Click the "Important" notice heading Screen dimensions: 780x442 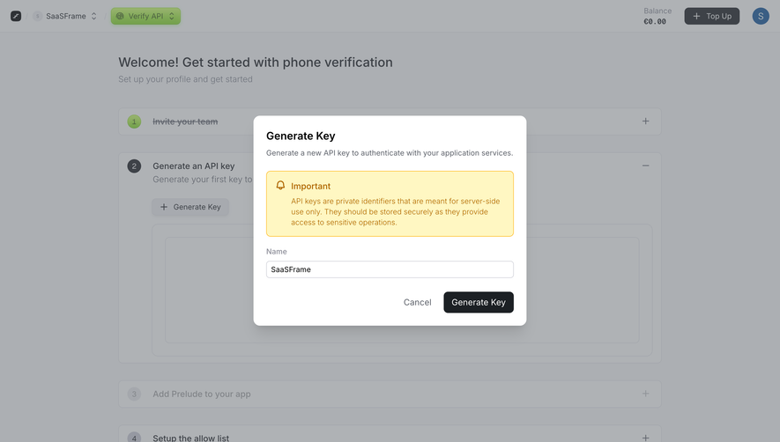pos(310,186)
